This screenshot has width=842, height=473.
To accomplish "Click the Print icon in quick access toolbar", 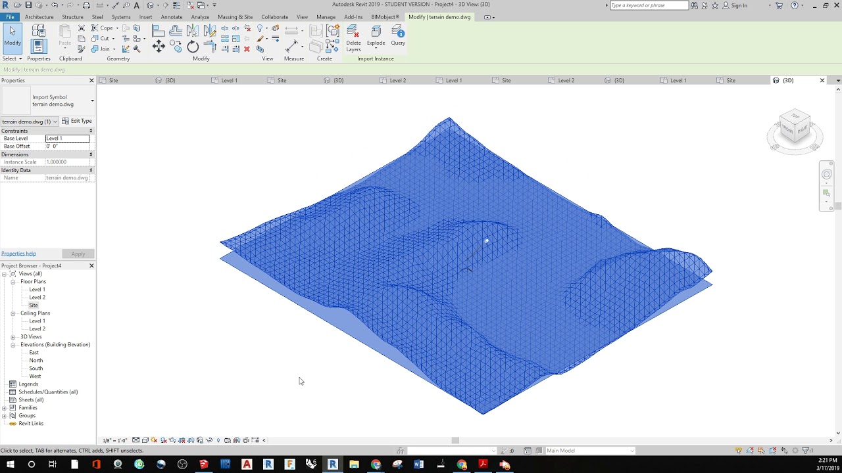I will (86, 5).
